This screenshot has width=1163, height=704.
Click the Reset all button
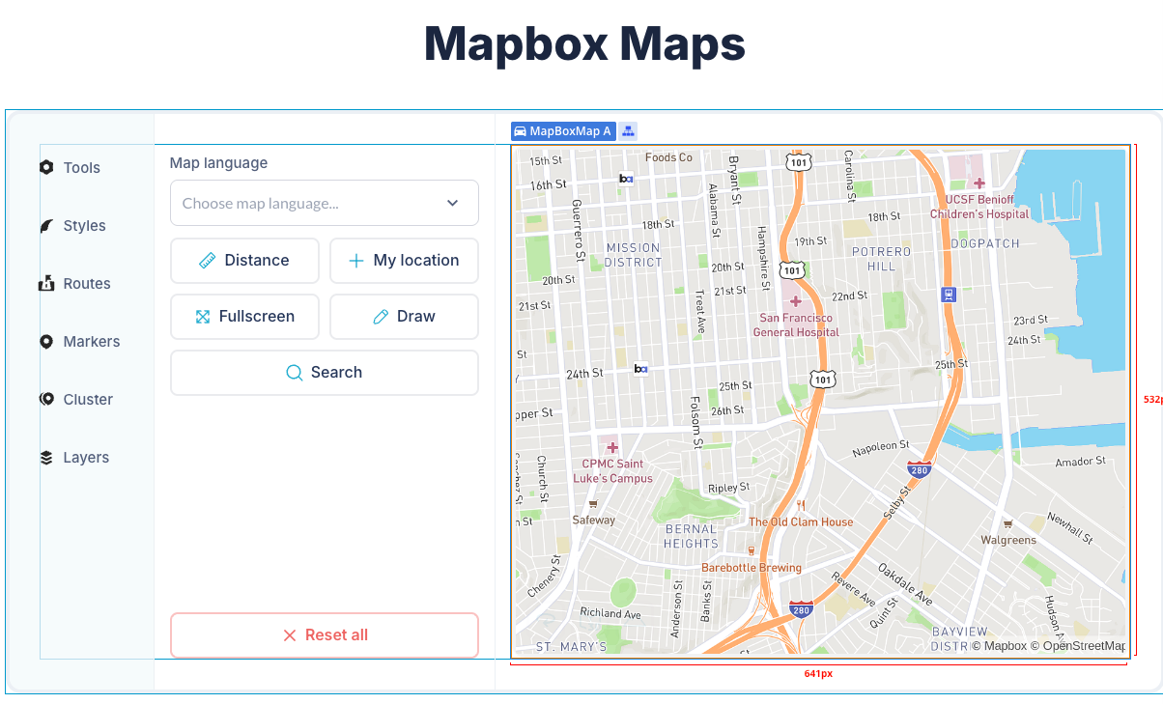(x=325, y=635)
